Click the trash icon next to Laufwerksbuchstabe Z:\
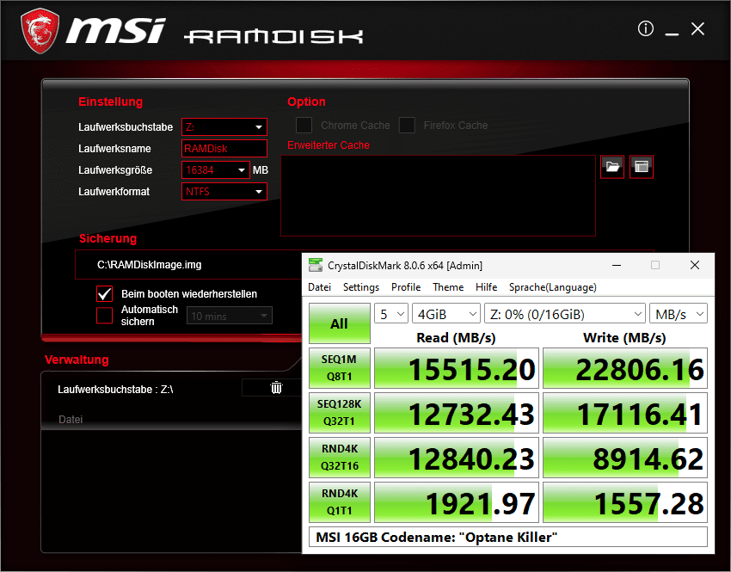The height and width of the screenshot is (572, 731). click(x=276, y=388)
